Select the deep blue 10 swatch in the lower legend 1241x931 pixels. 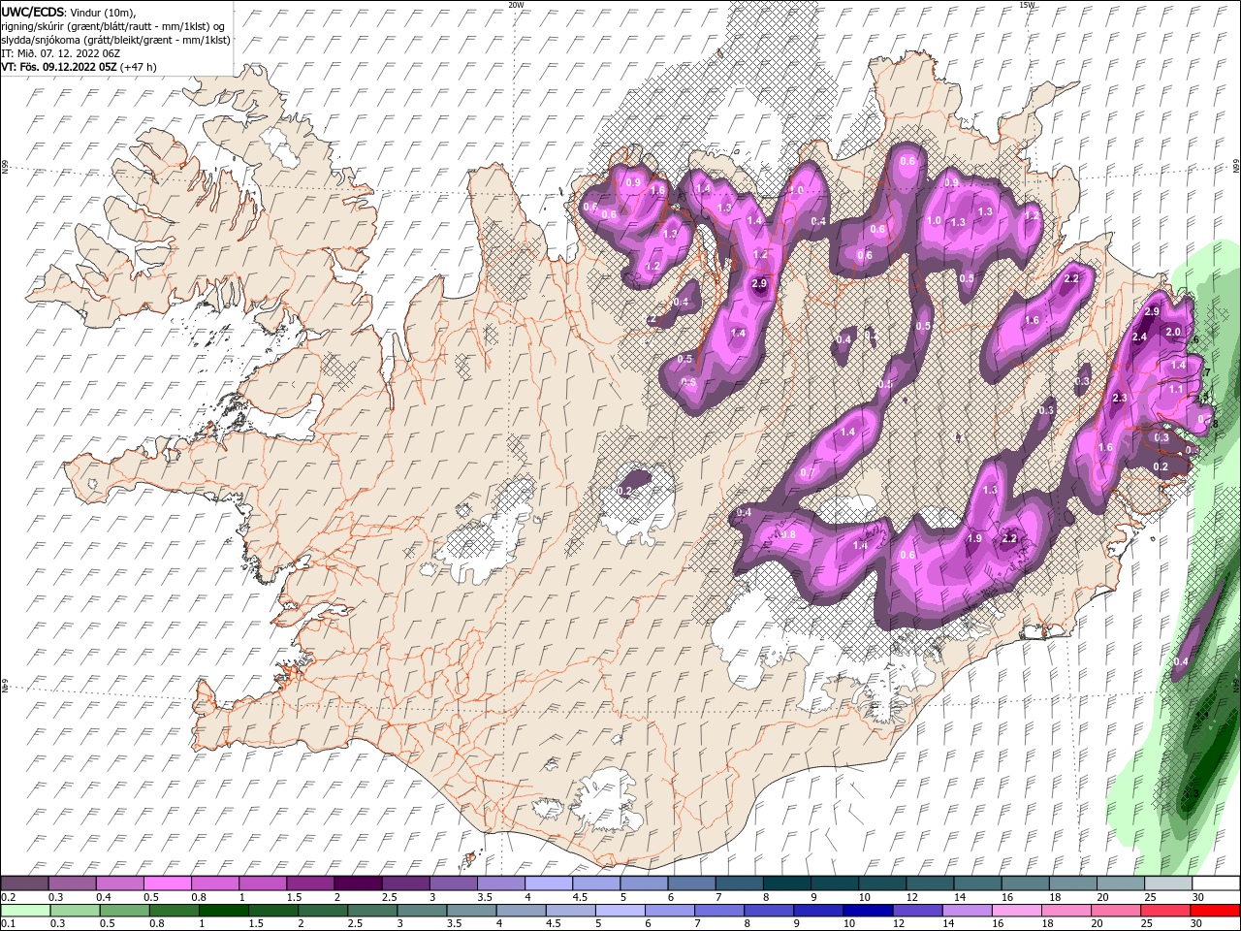pyautogui.click(x=867, y=911)
